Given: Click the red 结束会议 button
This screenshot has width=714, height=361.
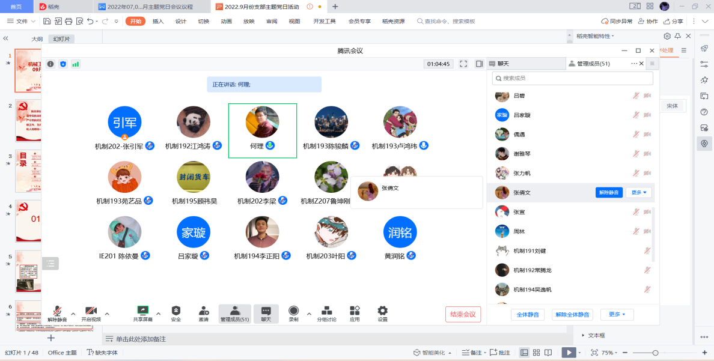Looking at the screenshot, I should point(463,314).
